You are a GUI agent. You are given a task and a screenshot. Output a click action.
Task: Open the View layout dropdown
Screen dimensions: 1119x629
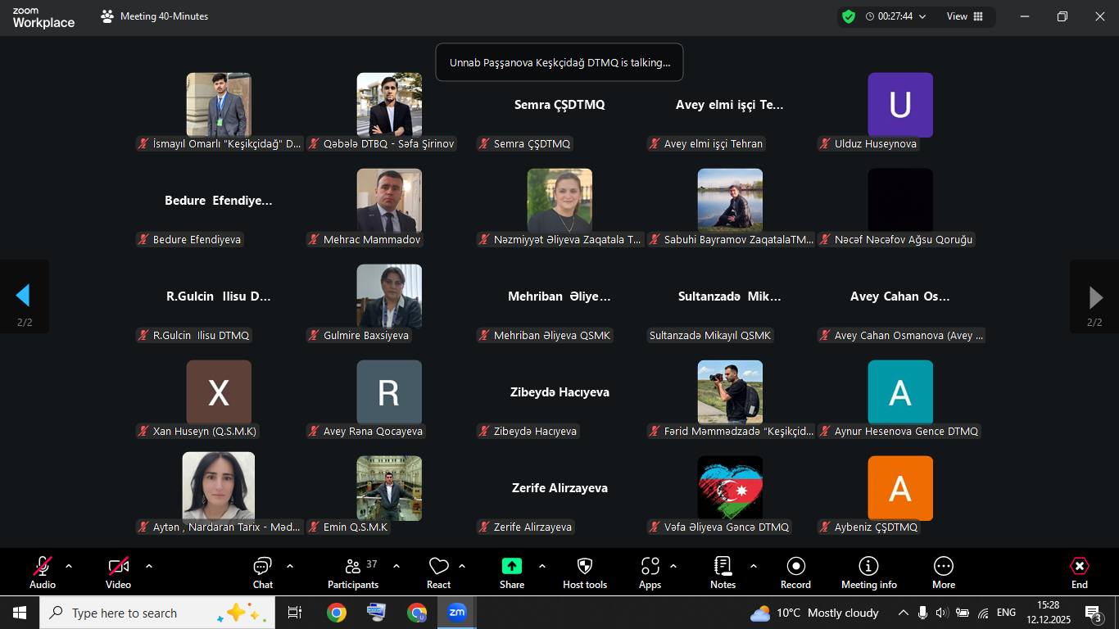(x=965, y=16)
